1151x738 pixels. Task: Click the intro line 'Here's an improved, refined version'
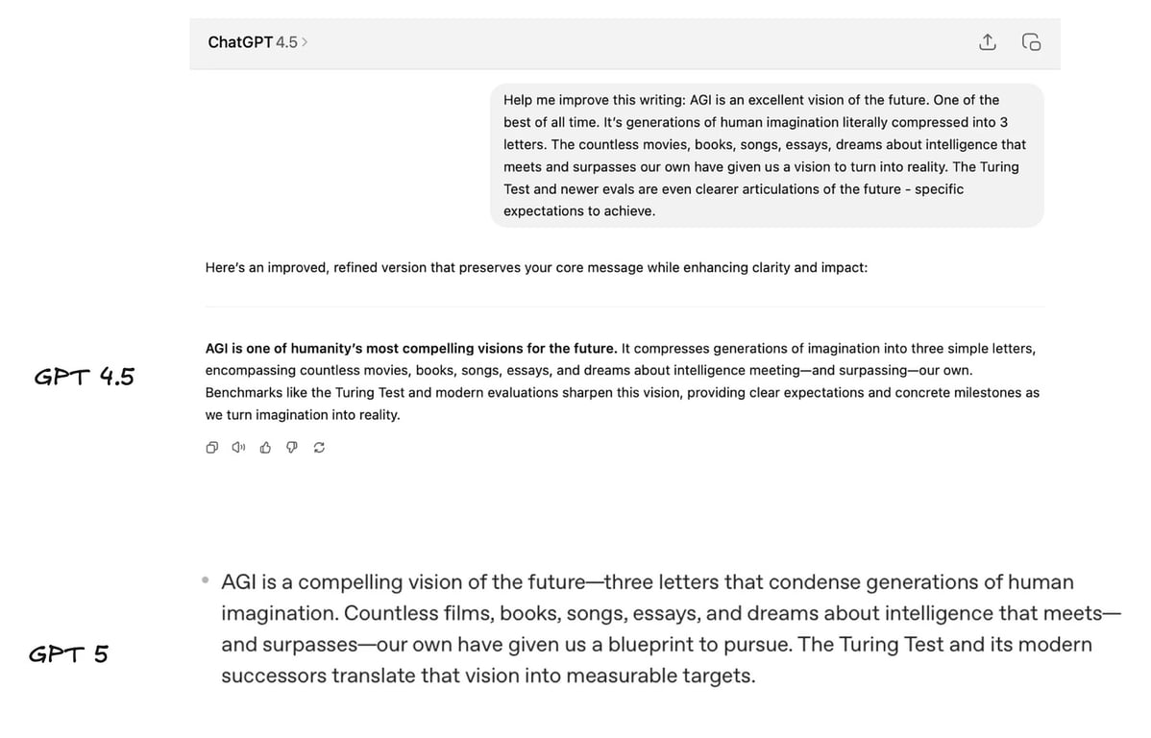pos(537,267)
